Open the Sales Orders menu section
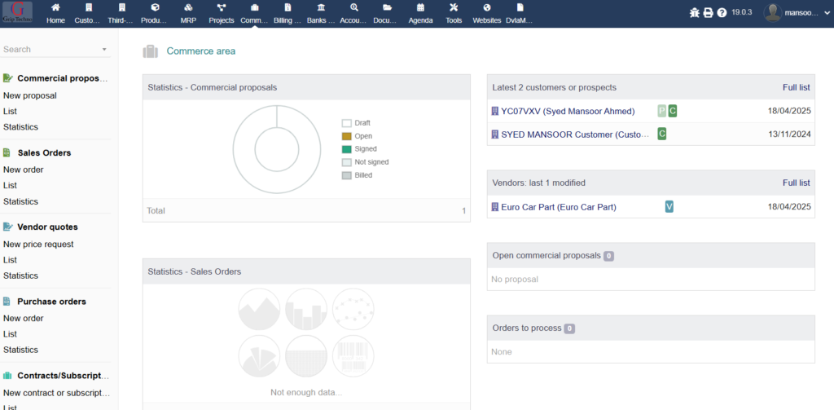The image size is (834, 410). 44,152
